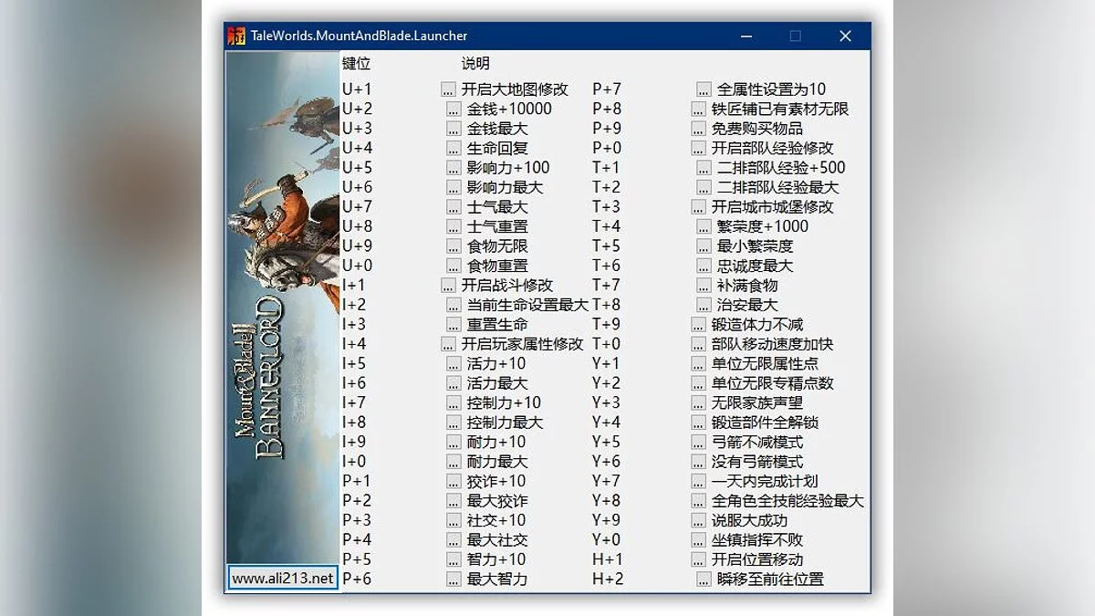Viewport: 1095px width, 616px height.
Task: Open the www.ali213.net website link
Action: 281,578
